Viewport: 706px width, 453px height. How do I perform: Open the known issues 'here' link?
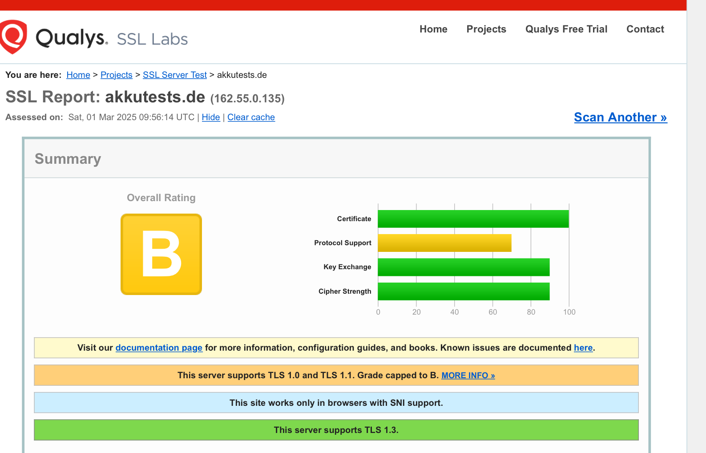(583, 348)
